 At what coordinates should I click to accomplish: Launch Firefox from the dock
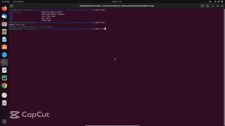tap(4, 8)
